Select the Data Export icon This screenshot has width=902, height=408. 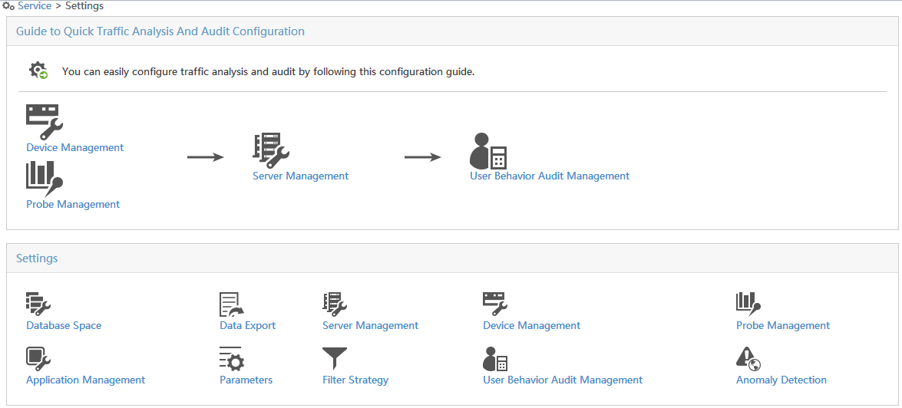[x=232, y=304]
